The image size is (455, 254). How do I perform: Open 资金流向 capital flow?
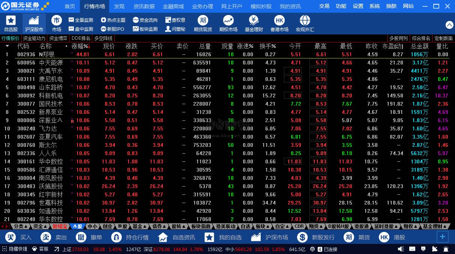coord(145,20)
